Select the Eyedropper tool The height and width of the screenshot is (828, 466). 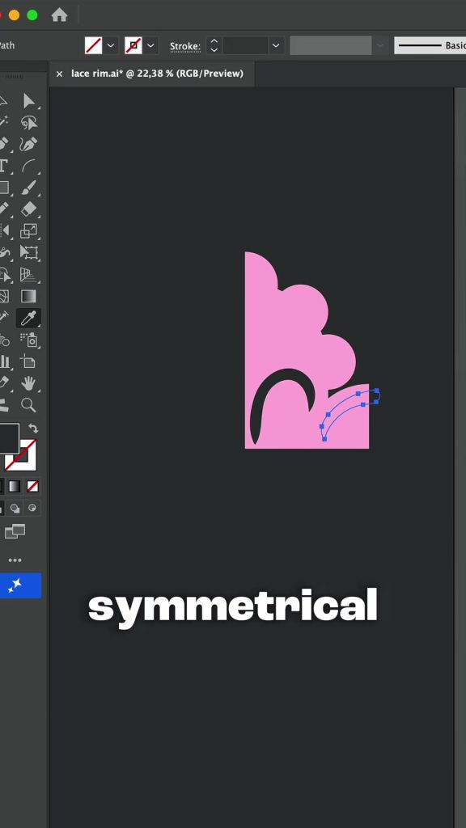28,318
